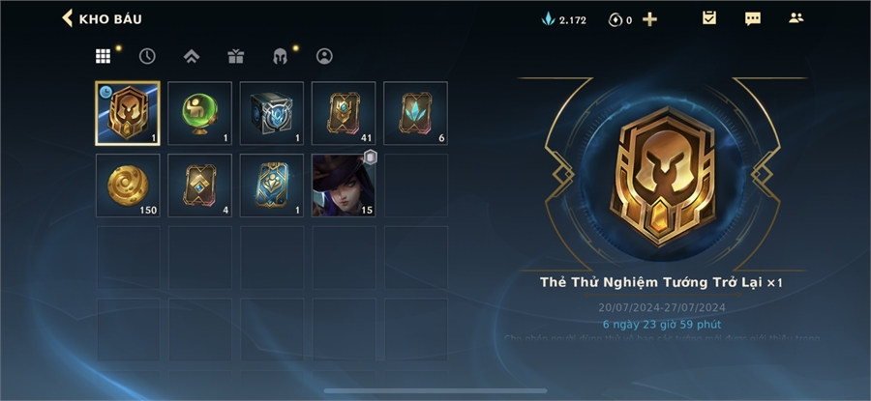
Task: Switch to the double-chevron upgrade tab
Action: point(192,56)
